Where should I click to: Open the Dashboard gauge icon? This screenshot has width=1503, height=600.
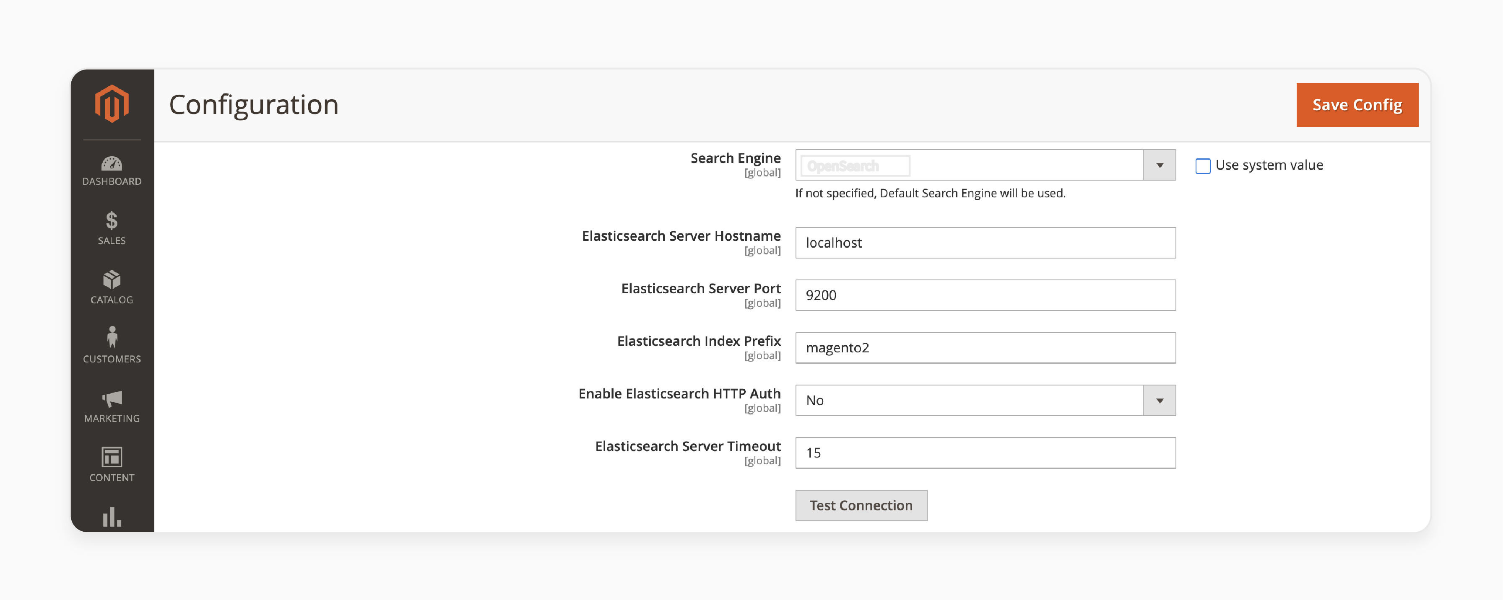[x=112, y=163]
